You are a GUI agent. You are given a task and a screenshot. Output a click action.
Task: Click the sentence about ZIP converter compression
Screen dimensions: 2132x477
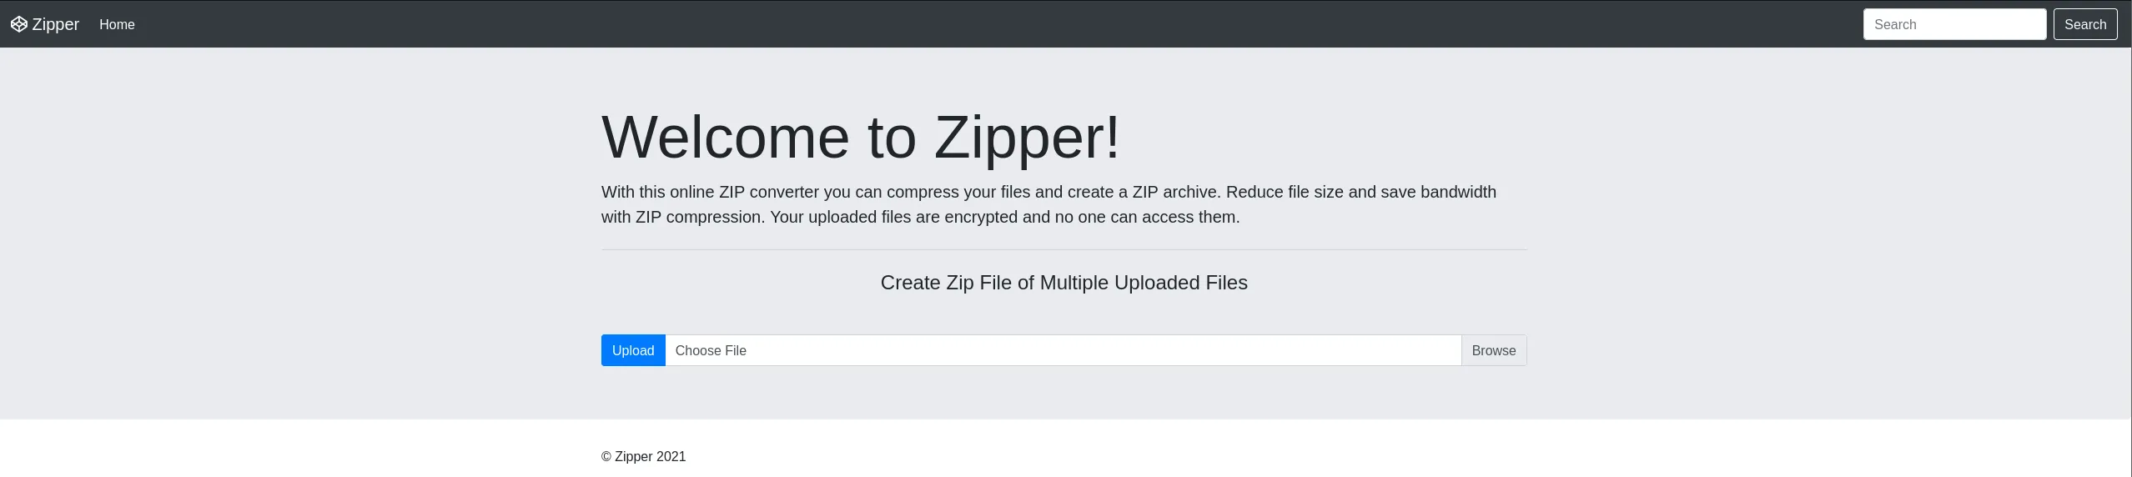[x=911, y=192]
